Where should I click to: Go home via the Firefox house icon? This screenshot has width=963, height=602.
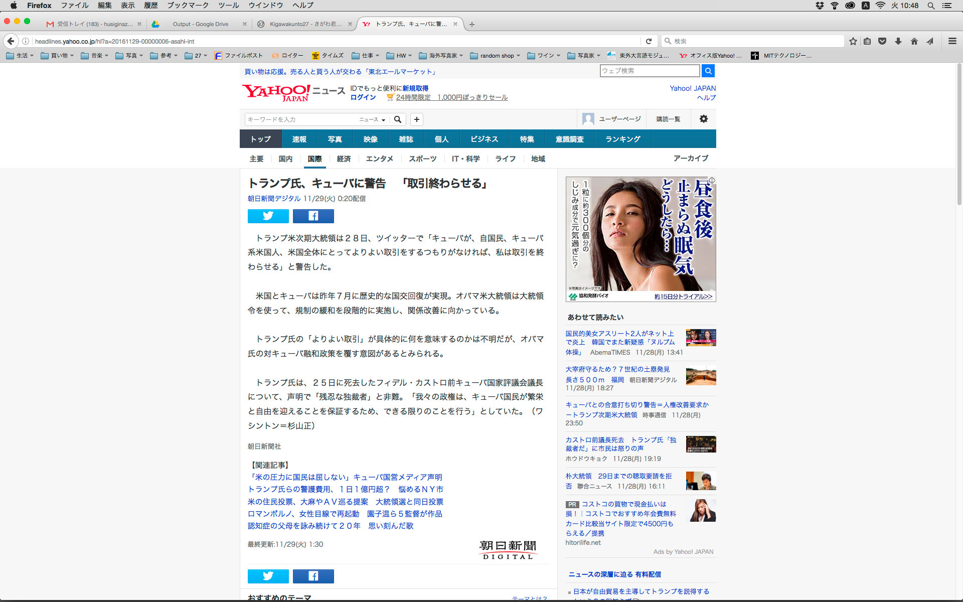[x=914, y=41]
